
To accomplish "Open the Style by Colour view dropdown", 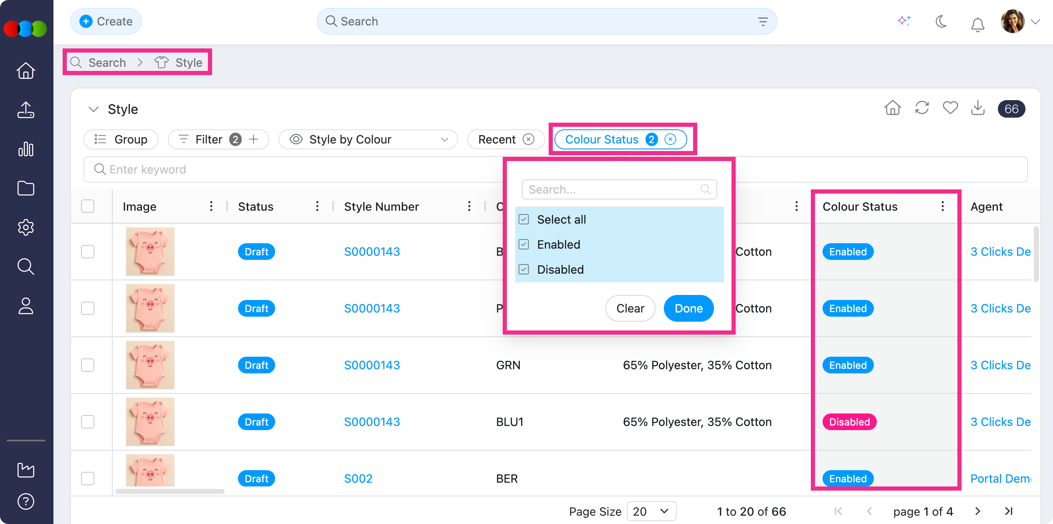I will pyautogui.click(x=368, y=139).
